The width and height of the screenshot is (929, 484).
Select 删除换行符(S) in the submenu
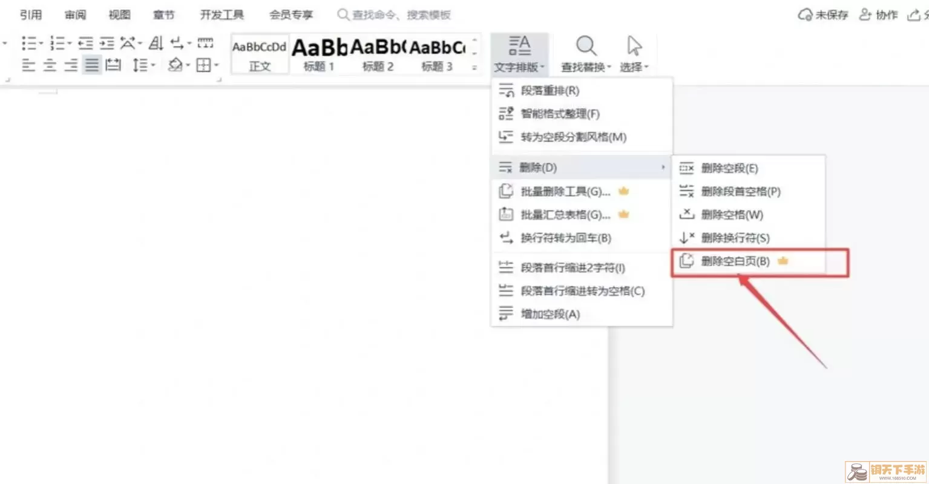pos(749,238)
